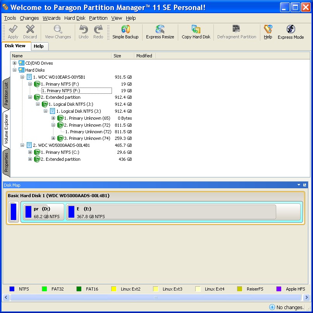Image resolution: width=313 pixels, height=313 pixels.
Task: Sort by the Name column header
Action: click(x=61, y=56)
